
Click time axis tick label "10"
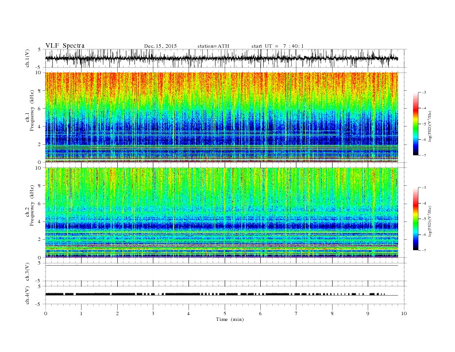click(x=404, y=313)
